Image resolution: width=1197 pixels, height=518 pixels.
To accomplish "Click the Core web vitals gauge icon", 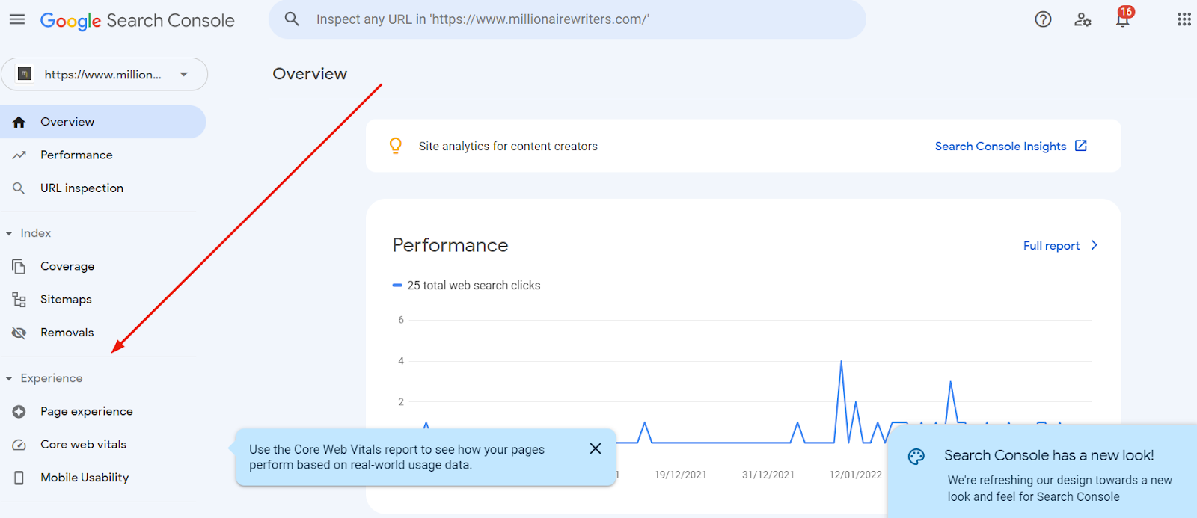I will point(19,445).
